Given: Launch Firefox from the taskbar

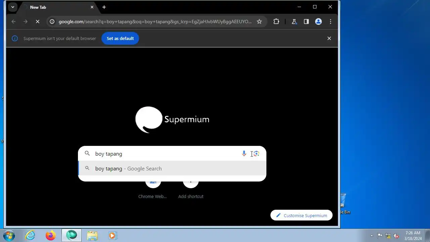Looking at the screenshot, I should coord(51,236).
